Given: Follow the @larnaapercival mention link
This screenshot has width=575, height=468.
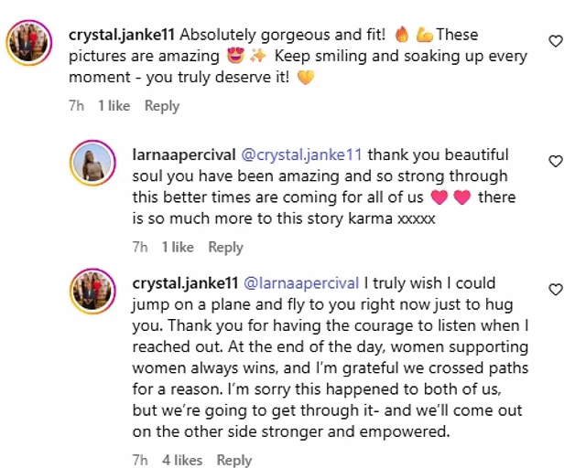Looking at the screenshot, I should [x=302, y=282].
